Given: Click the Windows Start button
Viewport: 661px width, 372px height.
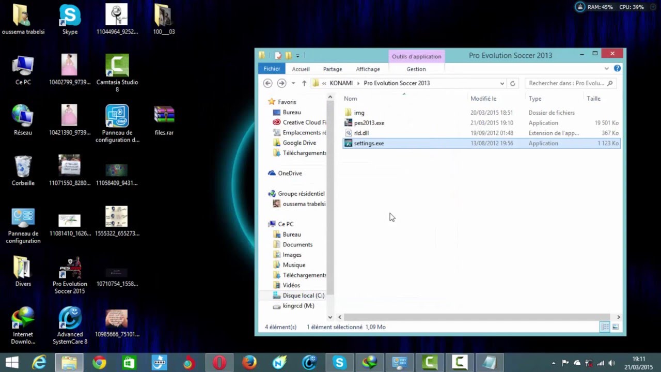Looking at the screenshot, I should pyautogui.click(x=12, y=363).
